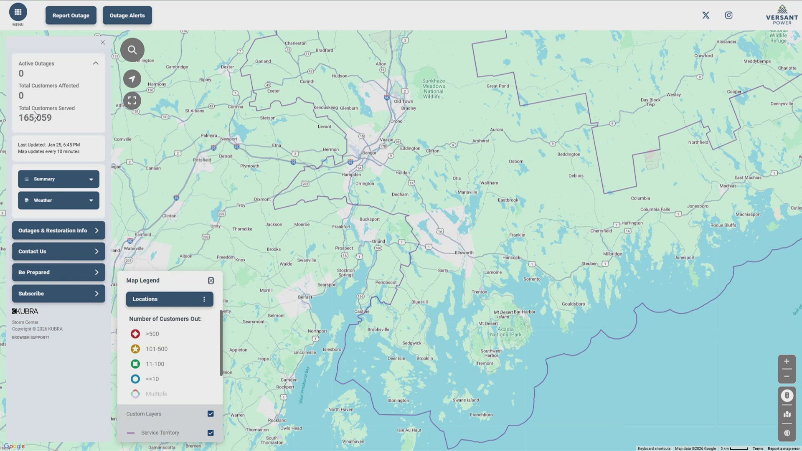Disable the Service Territory layer

click(x=211, y=433)
